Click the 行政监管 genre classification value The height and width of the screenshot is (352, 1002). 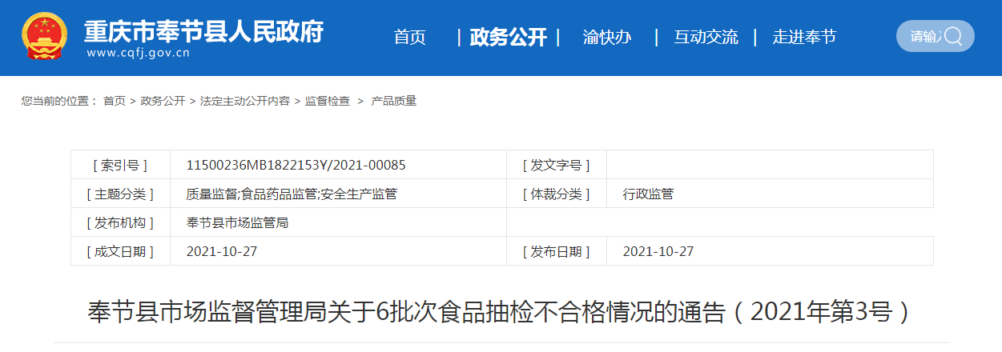648,194
